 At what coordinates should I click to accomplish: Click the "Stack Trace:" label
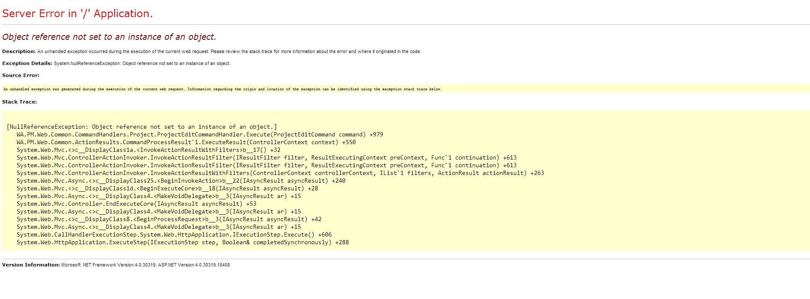point(19,102)
